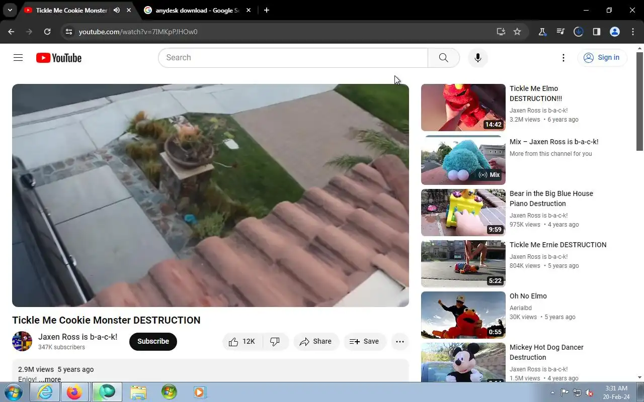The width and height of the screenshot is (644, 402).
Task: Click Mix – Jaxen Ross is b-a-c-k! title
Action: pos(554,142)
